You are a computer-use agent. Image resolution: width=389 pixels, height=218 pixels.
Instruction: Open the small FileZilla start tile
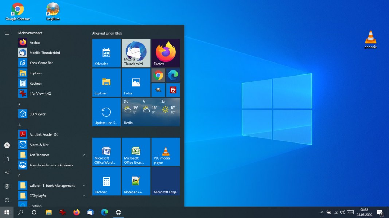(173, 90)
